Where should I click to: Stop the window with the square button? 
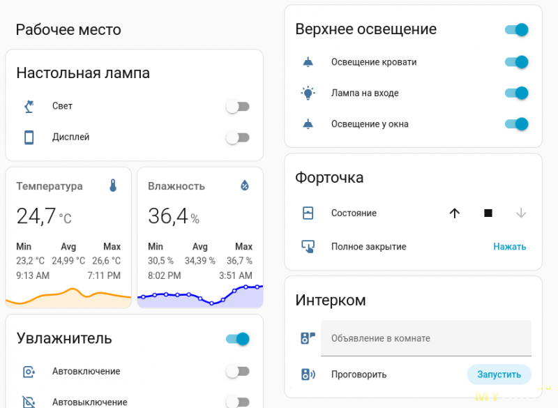pyautogui.click(x=488, y=213)
